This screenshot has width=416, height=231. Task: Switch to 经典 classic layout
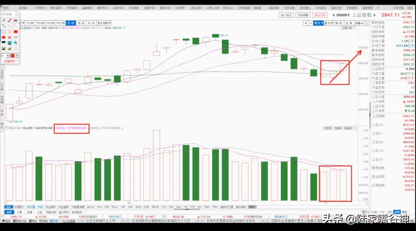coord(349,23)
